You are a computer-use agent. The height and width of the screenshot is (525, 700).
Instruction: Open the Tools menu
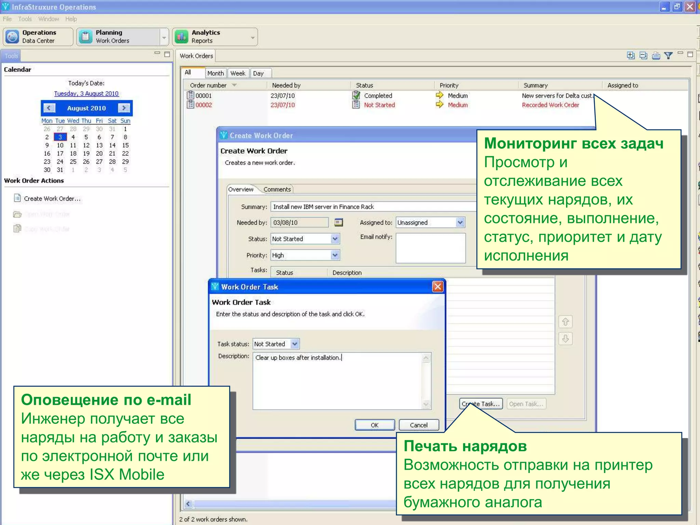(x=25, y=19)
